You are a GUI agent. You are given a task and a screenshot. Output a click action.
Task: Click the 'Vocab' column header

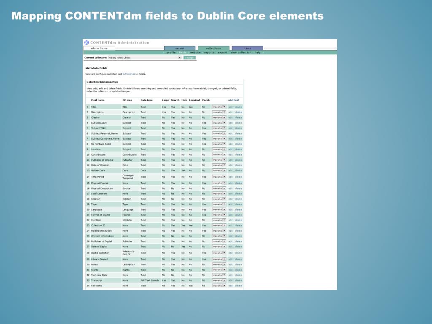tap(206, 100)
